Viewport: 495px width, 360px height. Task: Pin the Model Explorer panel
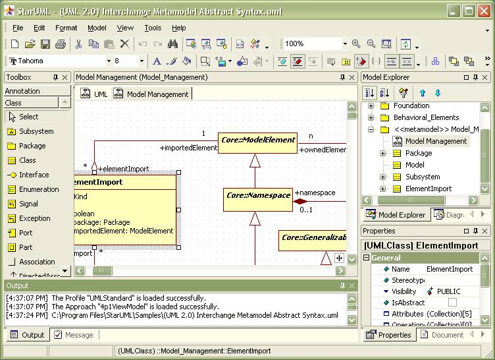coord(475,77)
